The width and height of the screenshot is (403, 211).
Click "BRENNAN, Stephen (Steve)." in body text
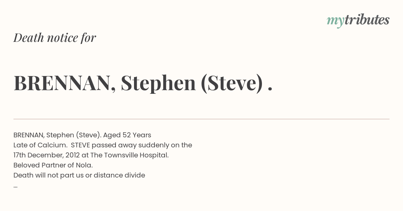[x=57, y=135]
